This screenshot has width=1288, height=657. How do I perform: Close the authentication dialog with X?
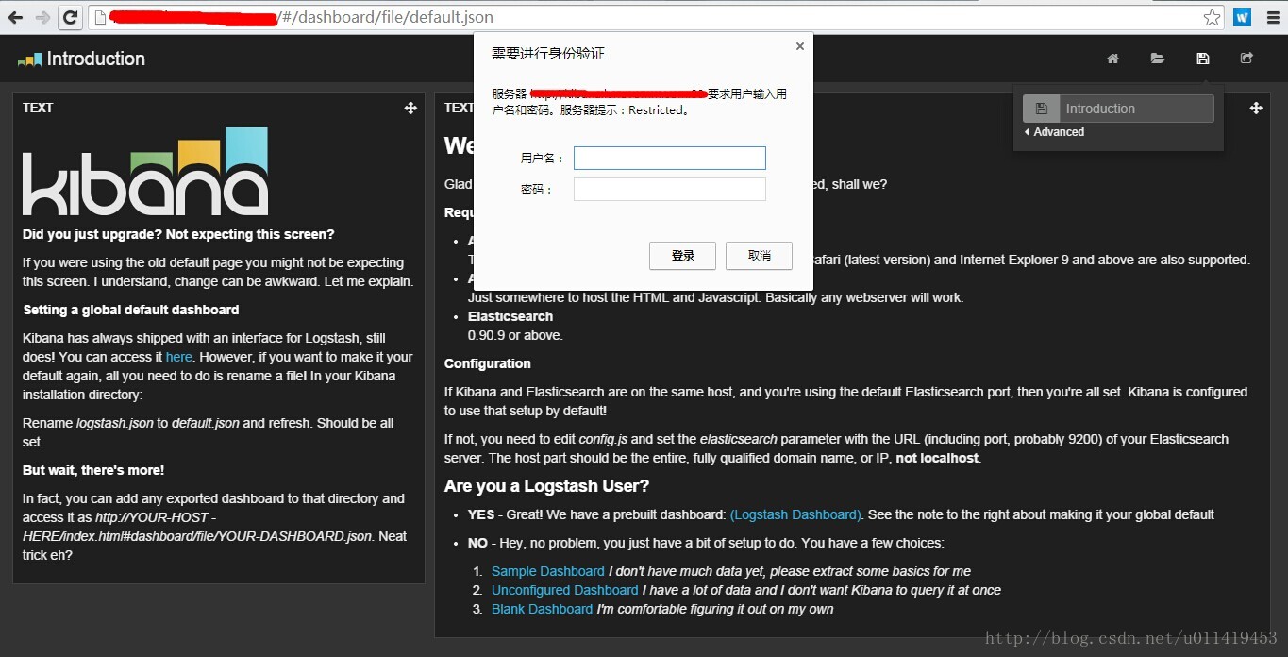pos(800,46)
